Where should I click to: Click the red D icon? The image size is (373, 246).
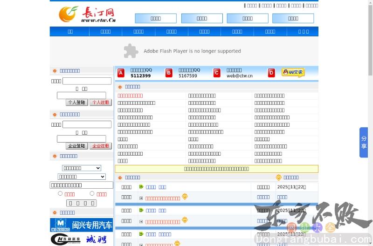pyautogui.click(x=271, y=73)
